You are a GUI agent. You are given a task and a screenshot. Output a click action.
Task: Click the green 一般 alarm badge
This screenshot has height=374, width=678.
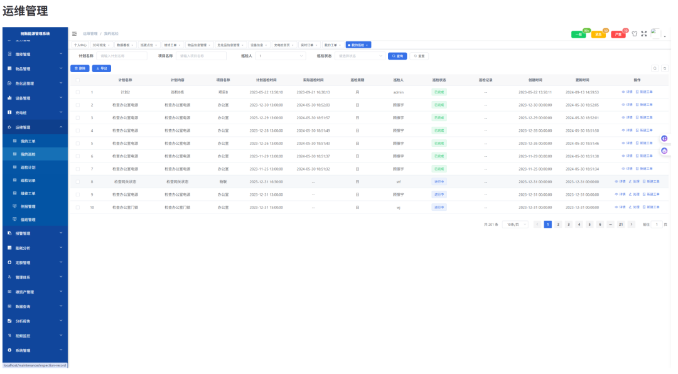click(579, 34)
